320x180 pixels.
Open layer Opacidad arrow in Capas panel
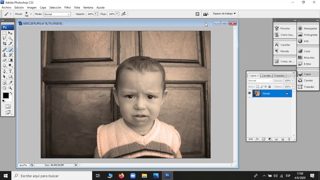click(x=293, y=81)
